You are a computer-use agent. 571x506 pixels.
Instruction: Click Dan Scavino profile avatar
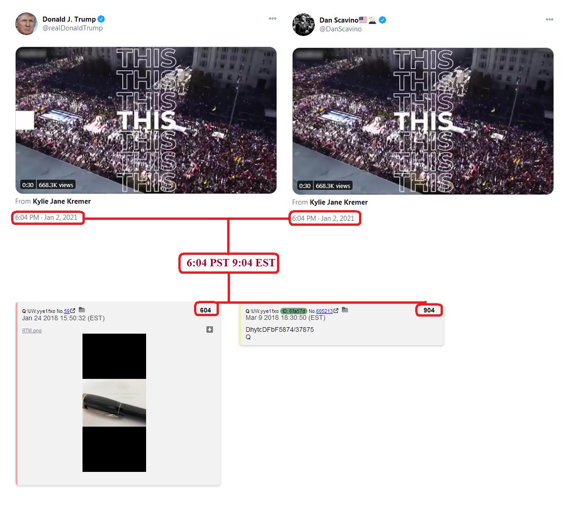pos(303,24)
